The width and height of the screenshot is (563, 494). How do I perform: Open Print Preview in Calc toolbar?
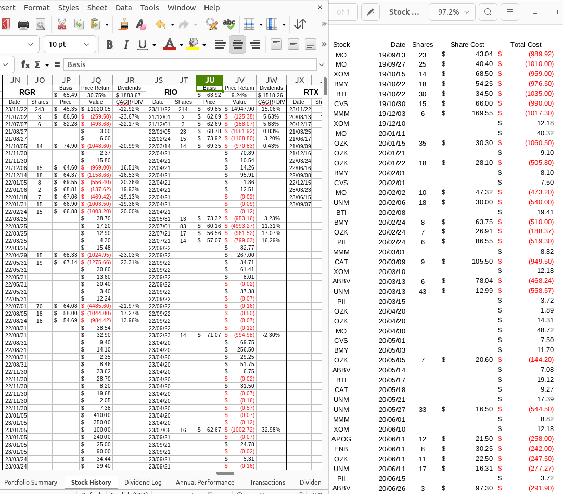41,24
